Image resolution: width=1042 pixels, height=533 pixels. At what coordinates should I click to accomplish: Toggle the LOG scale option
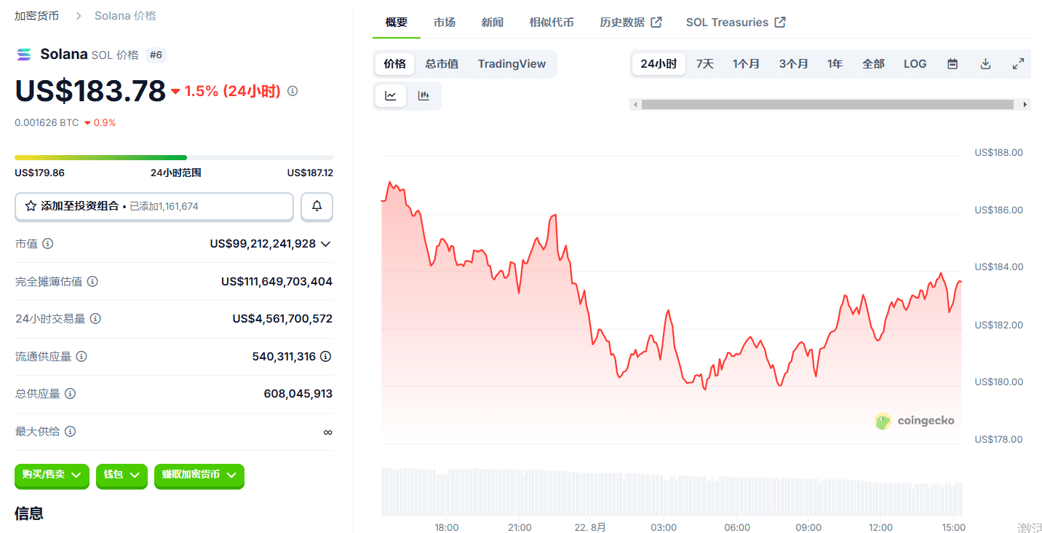[915, 64]
